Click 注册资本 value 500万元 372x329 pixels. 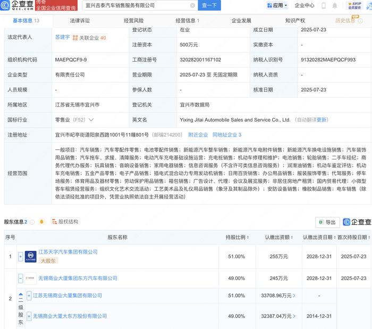pos(189,45)
